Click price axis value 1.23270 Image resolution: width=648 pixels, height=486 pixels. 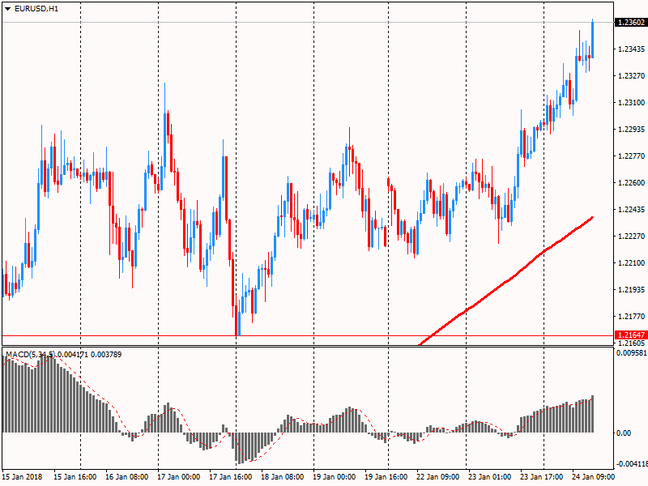[631, 75]
